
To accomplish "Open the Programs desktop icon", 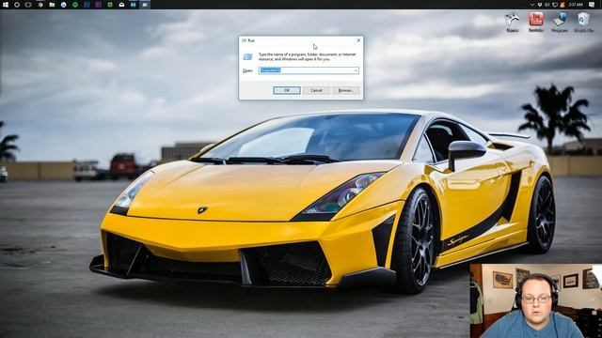I will (560, 23).
